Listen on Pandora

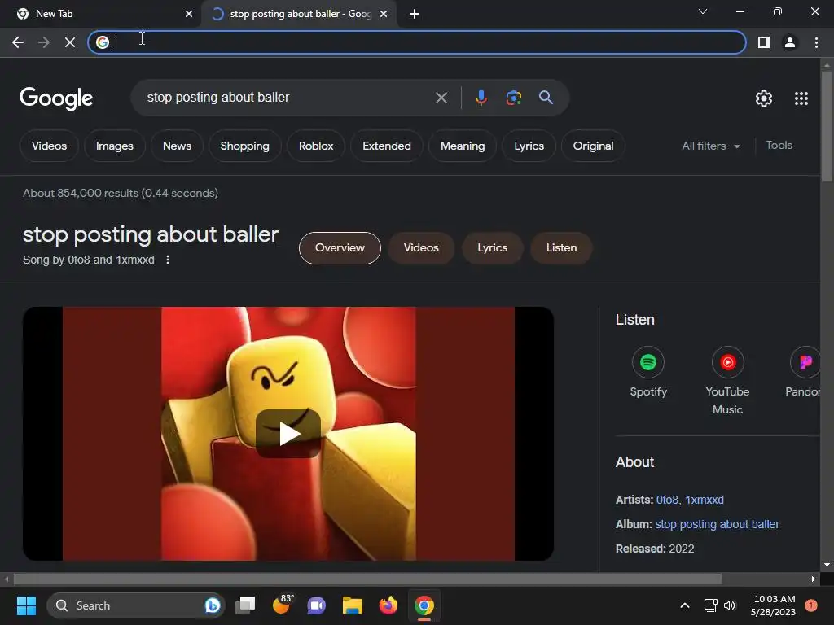point(803,371)
